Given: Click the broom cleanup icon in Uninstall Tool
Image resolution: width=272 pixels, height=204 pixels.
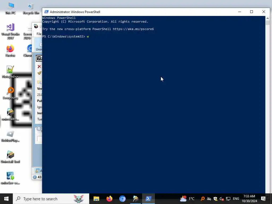Looking at the screenshot, I should click(x=39, y=73).
